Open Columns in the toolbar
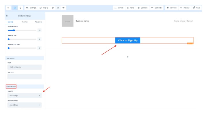 point(143,8)
